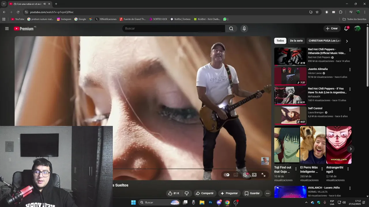Select the De la serie chip
369x207 pixels.
click(x=296, y=41)
